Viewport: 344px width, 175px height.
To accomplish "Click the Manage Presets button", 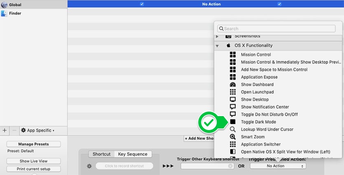I will point(33,144).
